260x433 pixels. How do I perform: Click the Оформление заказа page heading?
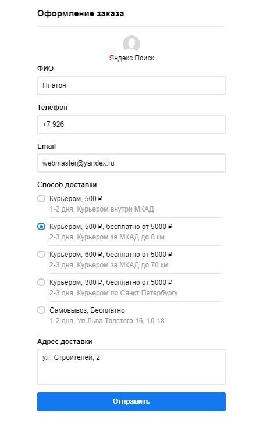[81, 13]
